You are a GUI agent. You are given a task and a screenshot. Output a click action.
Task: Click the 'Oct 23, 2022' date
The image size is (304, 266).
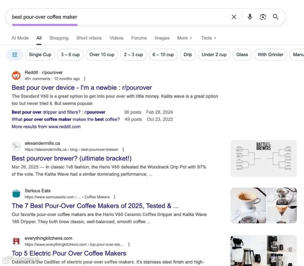click(160, 119)
